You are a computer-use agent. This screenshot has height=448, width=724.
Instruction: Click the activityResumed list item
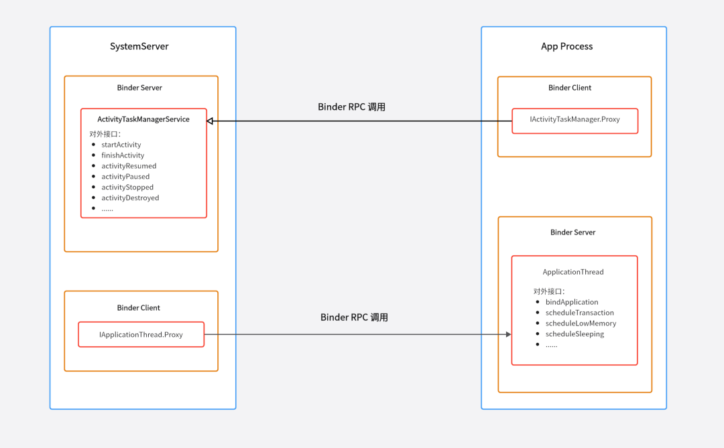click(129, 165)
